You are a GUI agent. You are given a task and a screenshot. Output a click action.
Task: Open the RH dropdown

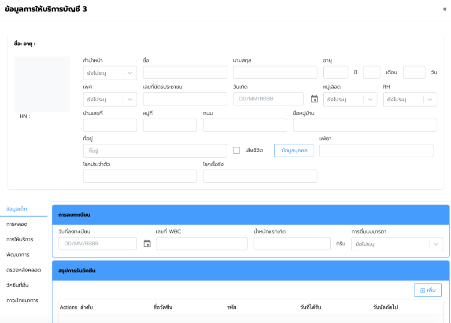coord(410,99)
